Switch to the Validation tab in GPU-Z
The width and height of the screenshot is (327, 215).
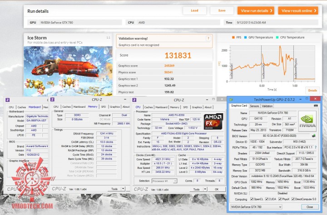coord(267,106)
